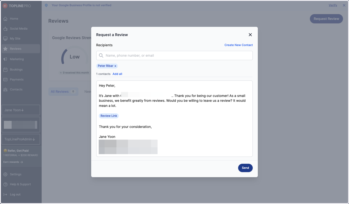Screen dimensions: 349x204
Task: Send the review request
Action: point(245,168)
